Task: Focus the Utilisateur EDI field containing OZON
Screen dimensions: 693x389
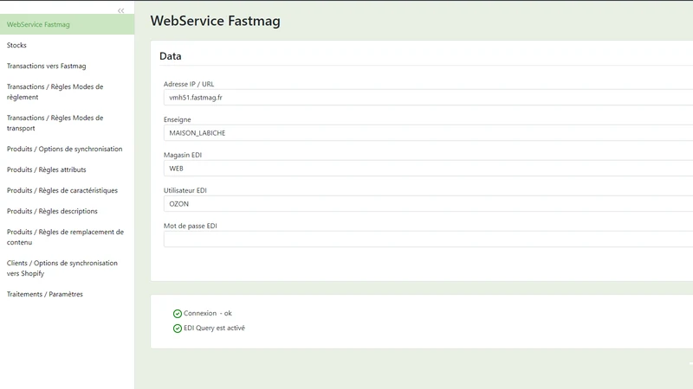Action: pyautogui.click(x=428, y=204)
